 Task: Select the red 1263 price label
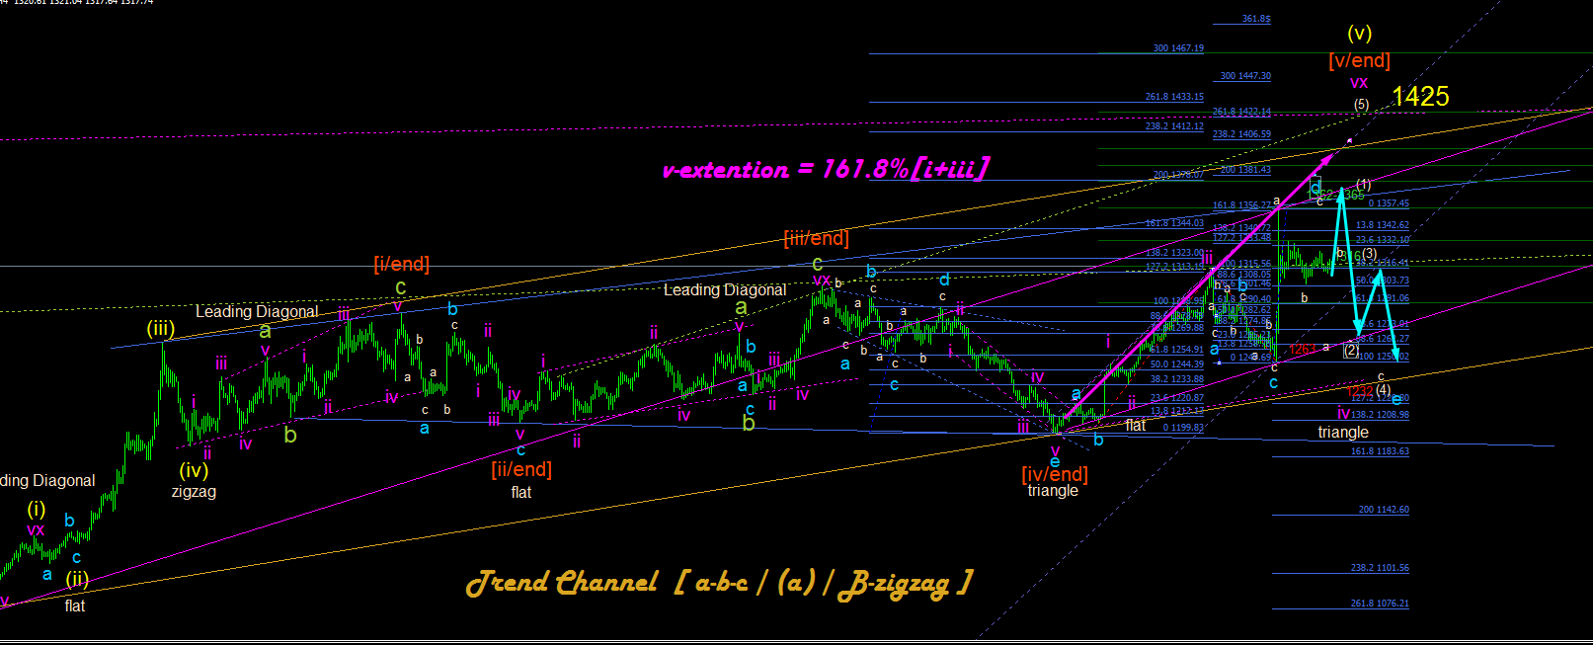[1302, 350]
